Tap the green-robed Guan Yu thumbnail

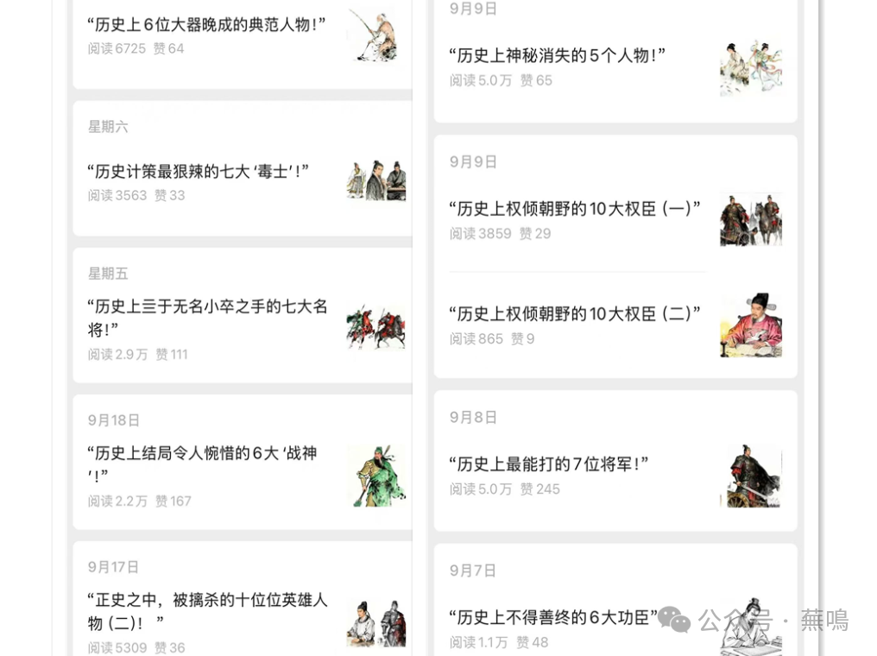(375, 476)
